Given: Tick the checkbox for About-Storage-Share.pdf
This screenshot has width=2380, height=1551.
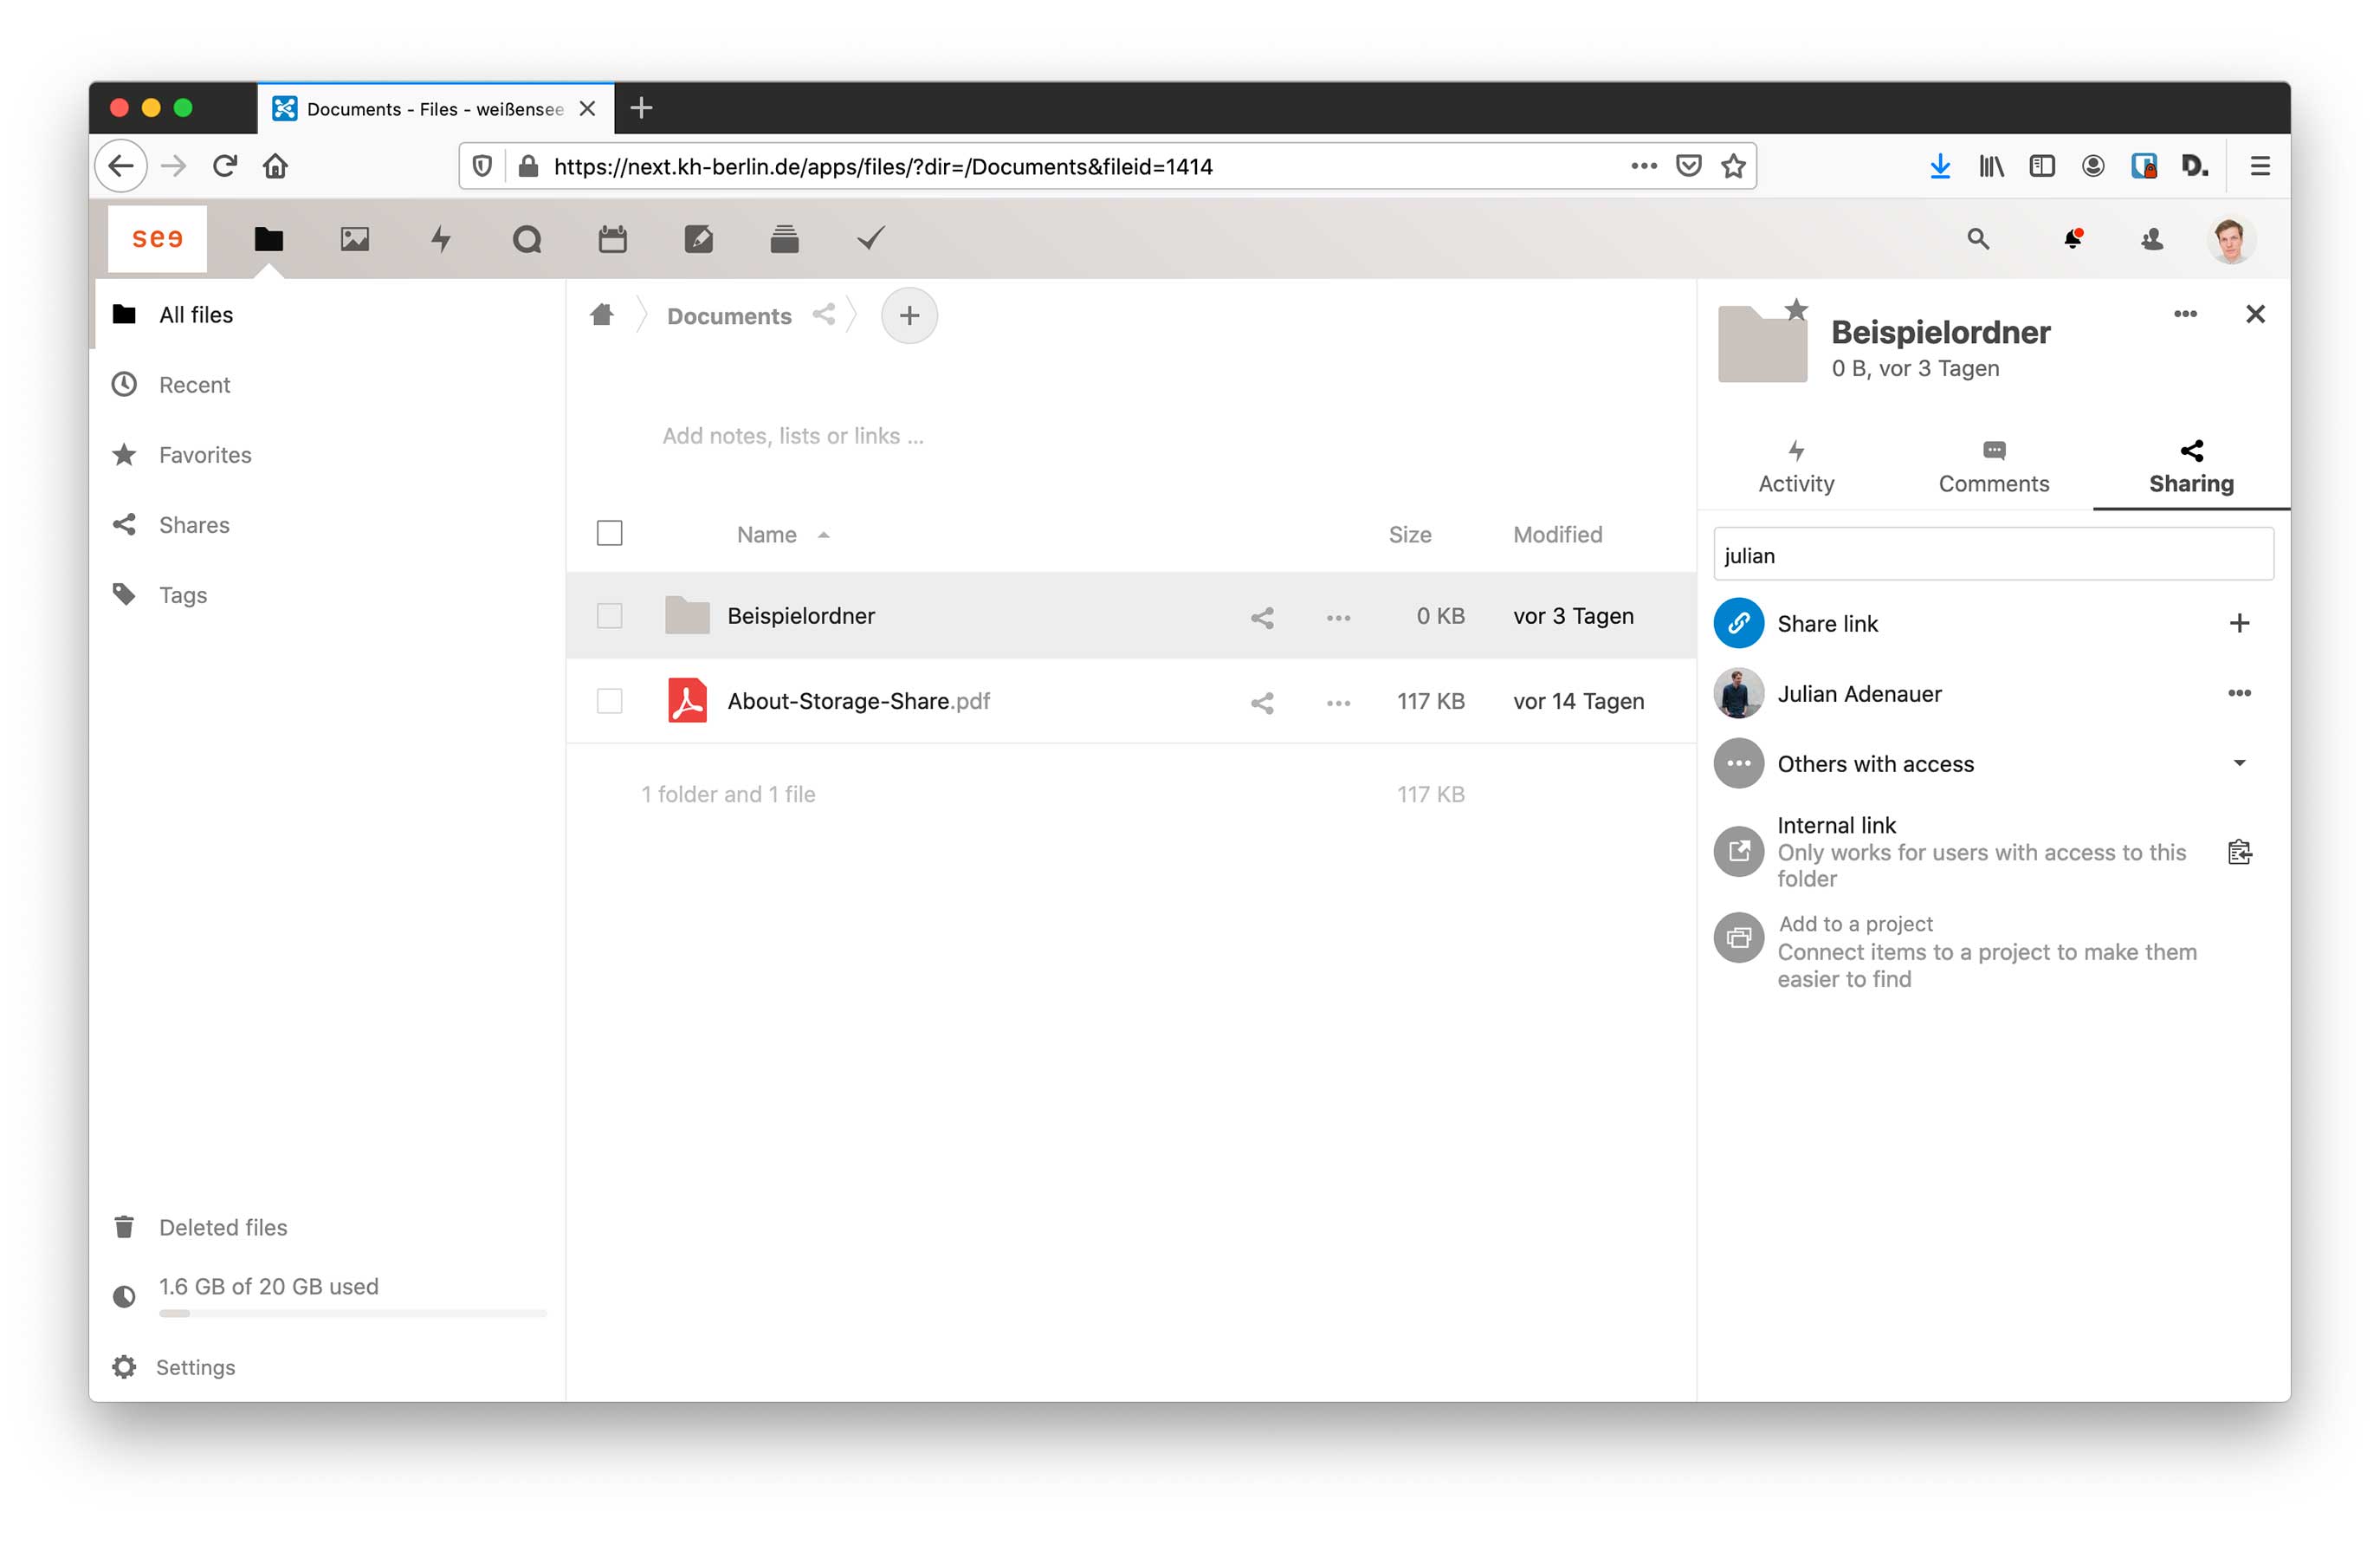Looking at the screenshot, I should [x=609, y=700].
